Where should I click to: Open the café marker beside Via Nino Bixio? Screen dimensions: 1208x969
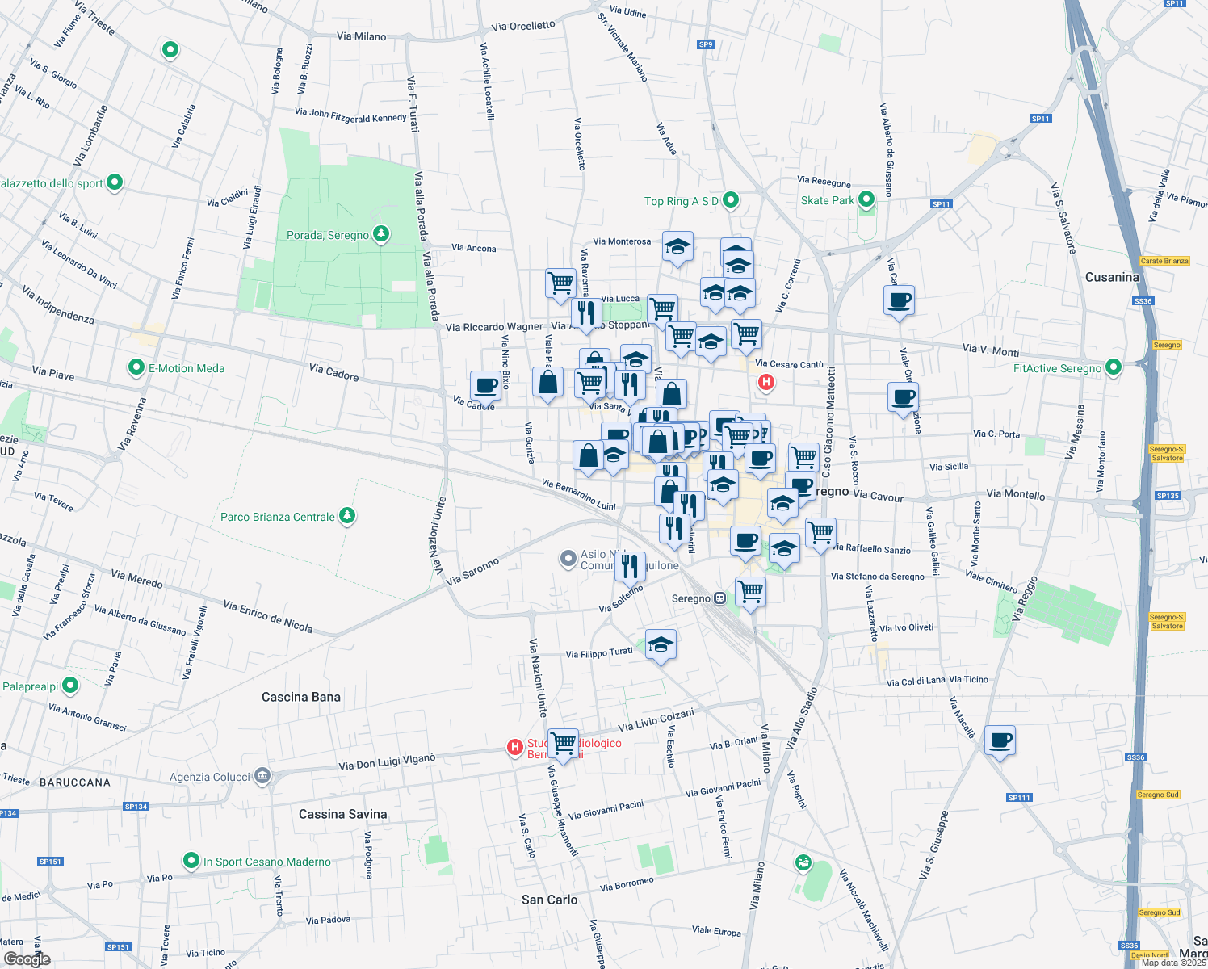pyautogui.click(x=486, y=388)
